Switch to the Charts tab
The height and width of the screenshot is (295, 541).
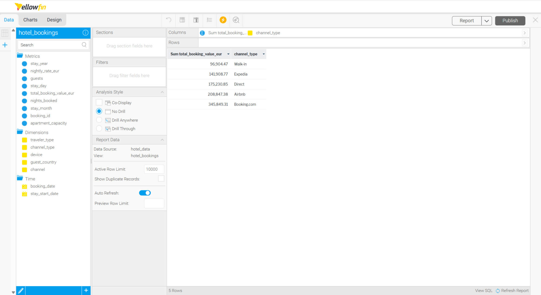tap(30, 19)
